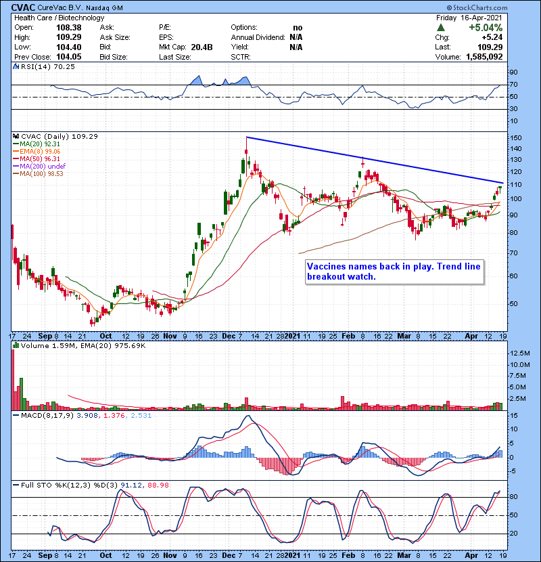
Task: Click the 150 price scale label
Action: point(516,138)
